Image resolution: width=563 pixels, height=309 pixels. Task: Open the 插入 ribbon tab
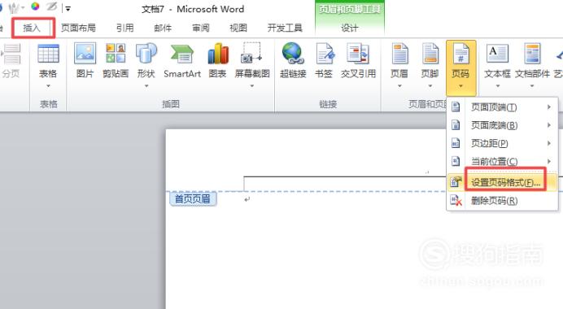pos(33,28)
